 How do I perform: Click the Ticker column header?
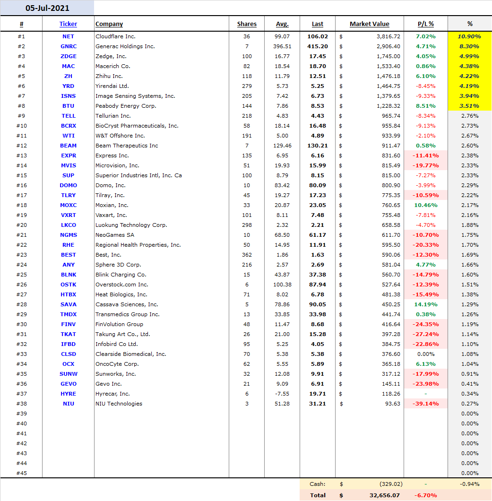(x=68, y=24)
